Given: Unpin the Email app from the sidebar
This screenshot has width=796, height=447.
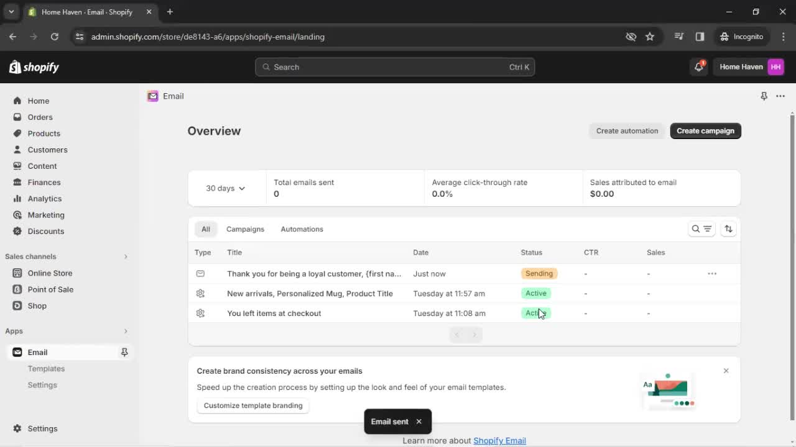Looking at the screenshot, I should click(124, 352).
